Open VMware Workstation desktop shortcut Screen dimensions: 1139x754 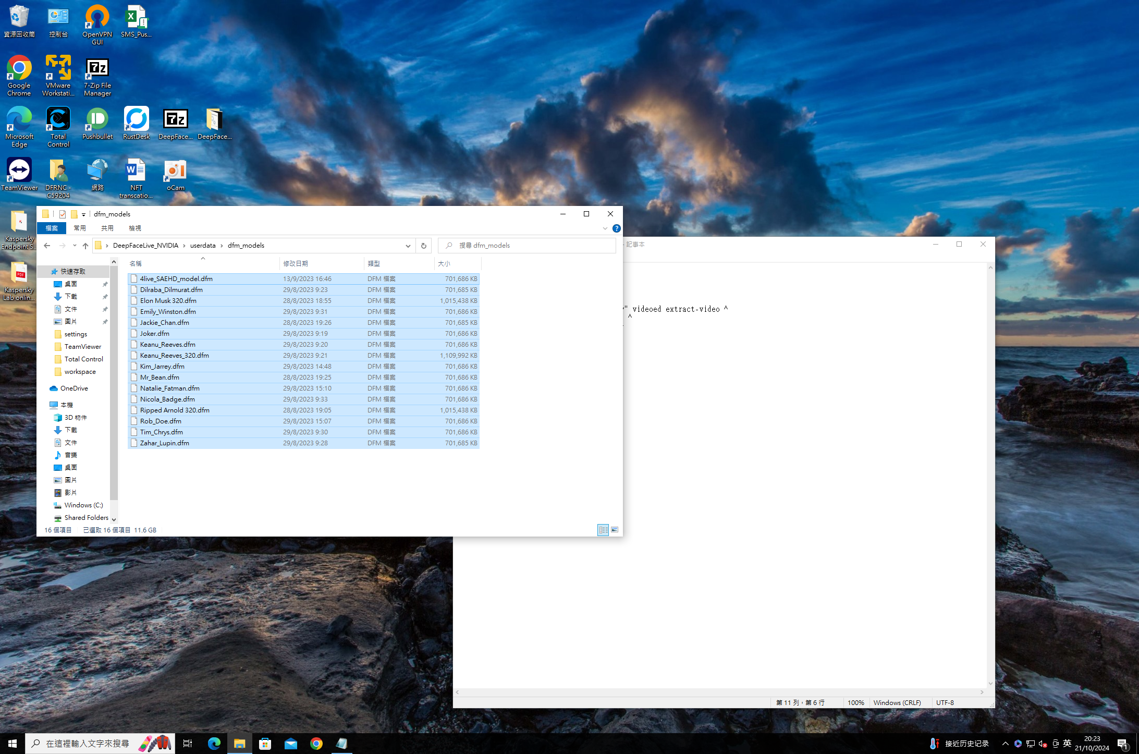click(58, 76)
